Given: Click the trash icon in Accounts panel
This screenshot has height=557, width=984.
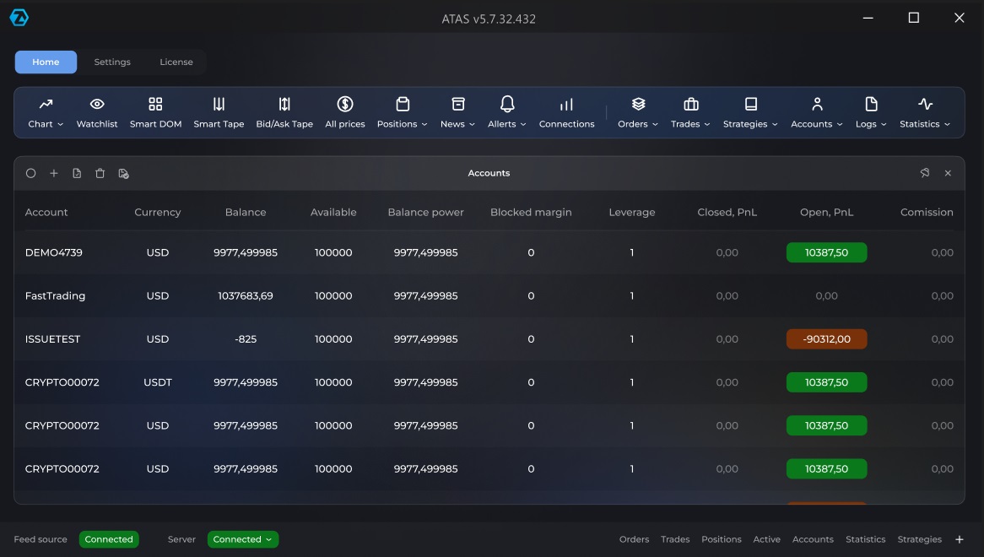Looking at the screenshot, I should 100,173.
